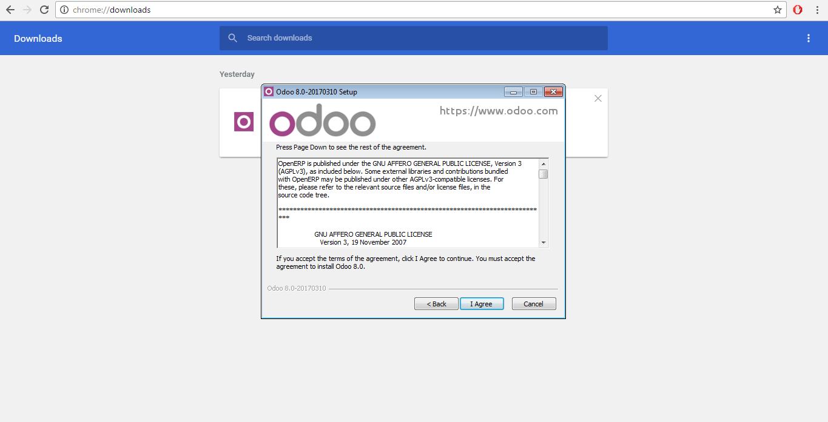828x422 pixels.
Task: Click the Odoo app icon on the download item
Action: click(x=243, y=122)
